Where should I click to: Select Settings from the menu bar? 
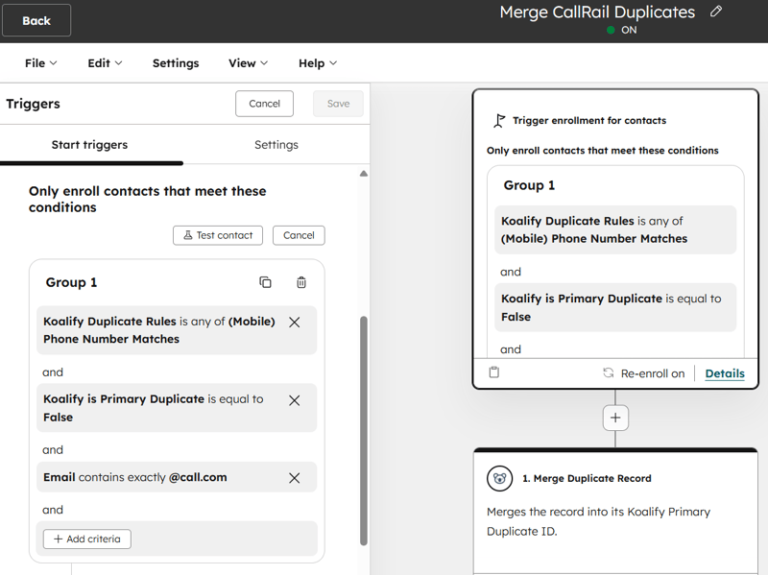coord(176,62)
